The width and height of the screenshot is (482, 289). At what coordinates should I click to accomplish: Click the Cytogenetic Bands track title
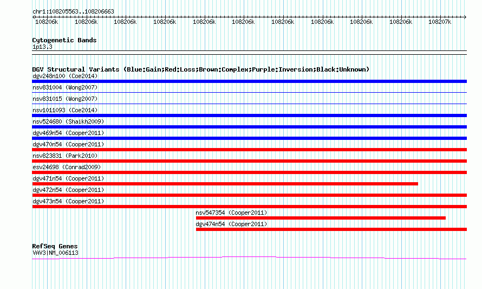tap(64, 40)
